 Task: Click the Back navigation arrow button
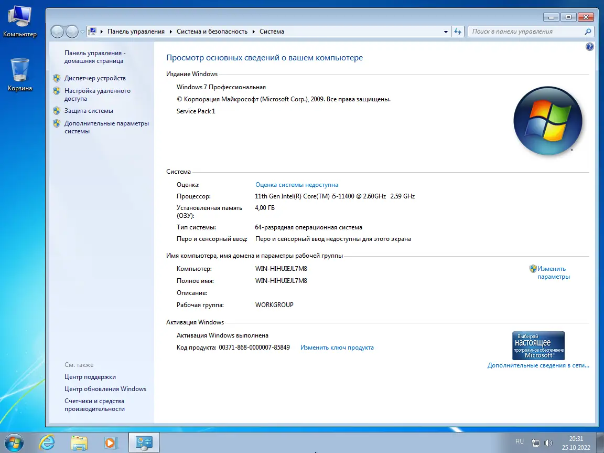(57, 31)
